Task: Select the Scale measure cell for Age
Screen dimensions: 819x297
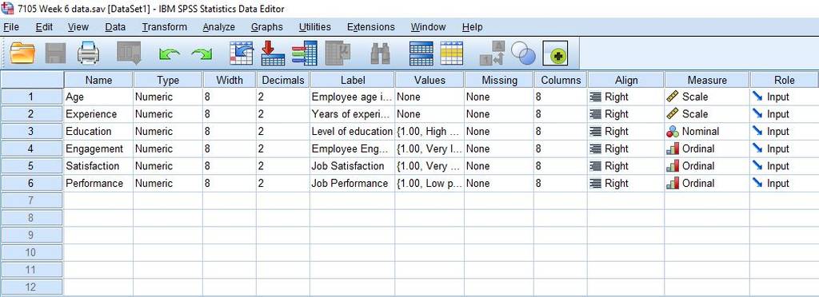Action: 707,97
